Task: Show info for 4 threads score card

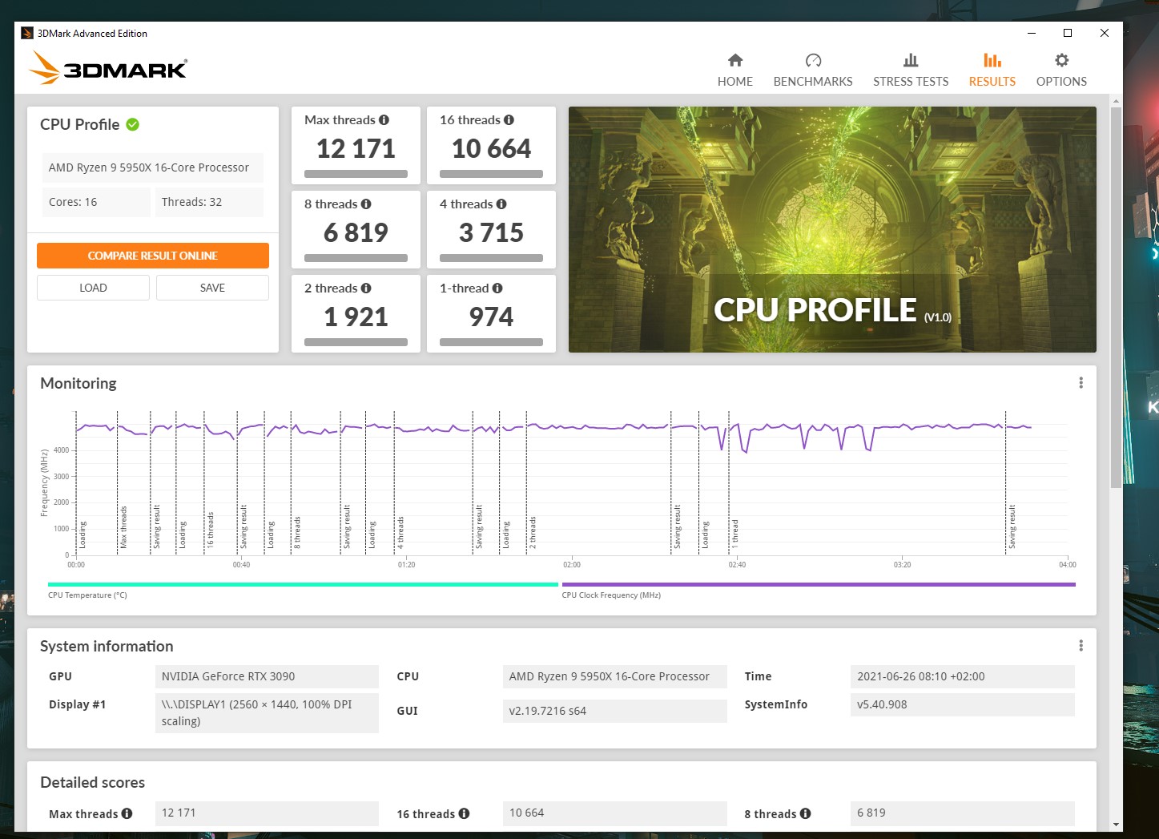Action: point(501,204)
